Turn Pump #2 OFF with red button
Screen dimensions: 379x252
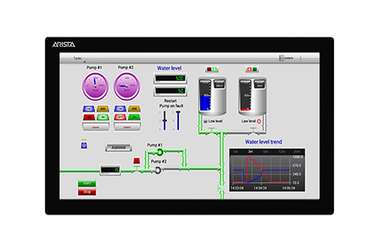coord(120,117)
